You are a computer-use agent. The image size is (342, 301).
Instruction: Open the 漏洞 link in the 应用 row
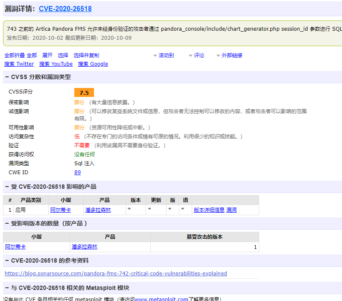coord(231,210)
